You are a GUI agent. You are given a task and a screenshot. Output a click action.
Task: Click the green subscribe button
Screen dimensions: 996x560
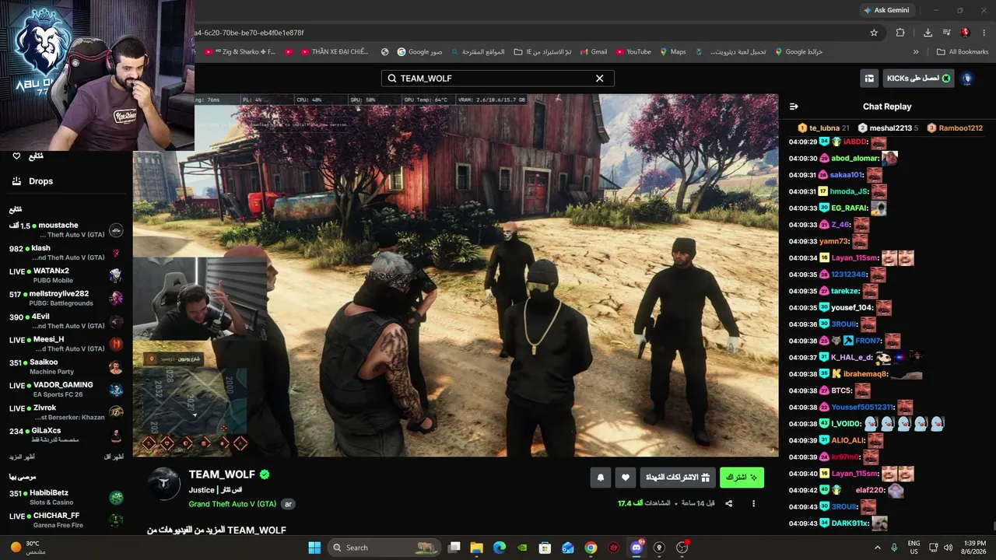tap(742, 478)
